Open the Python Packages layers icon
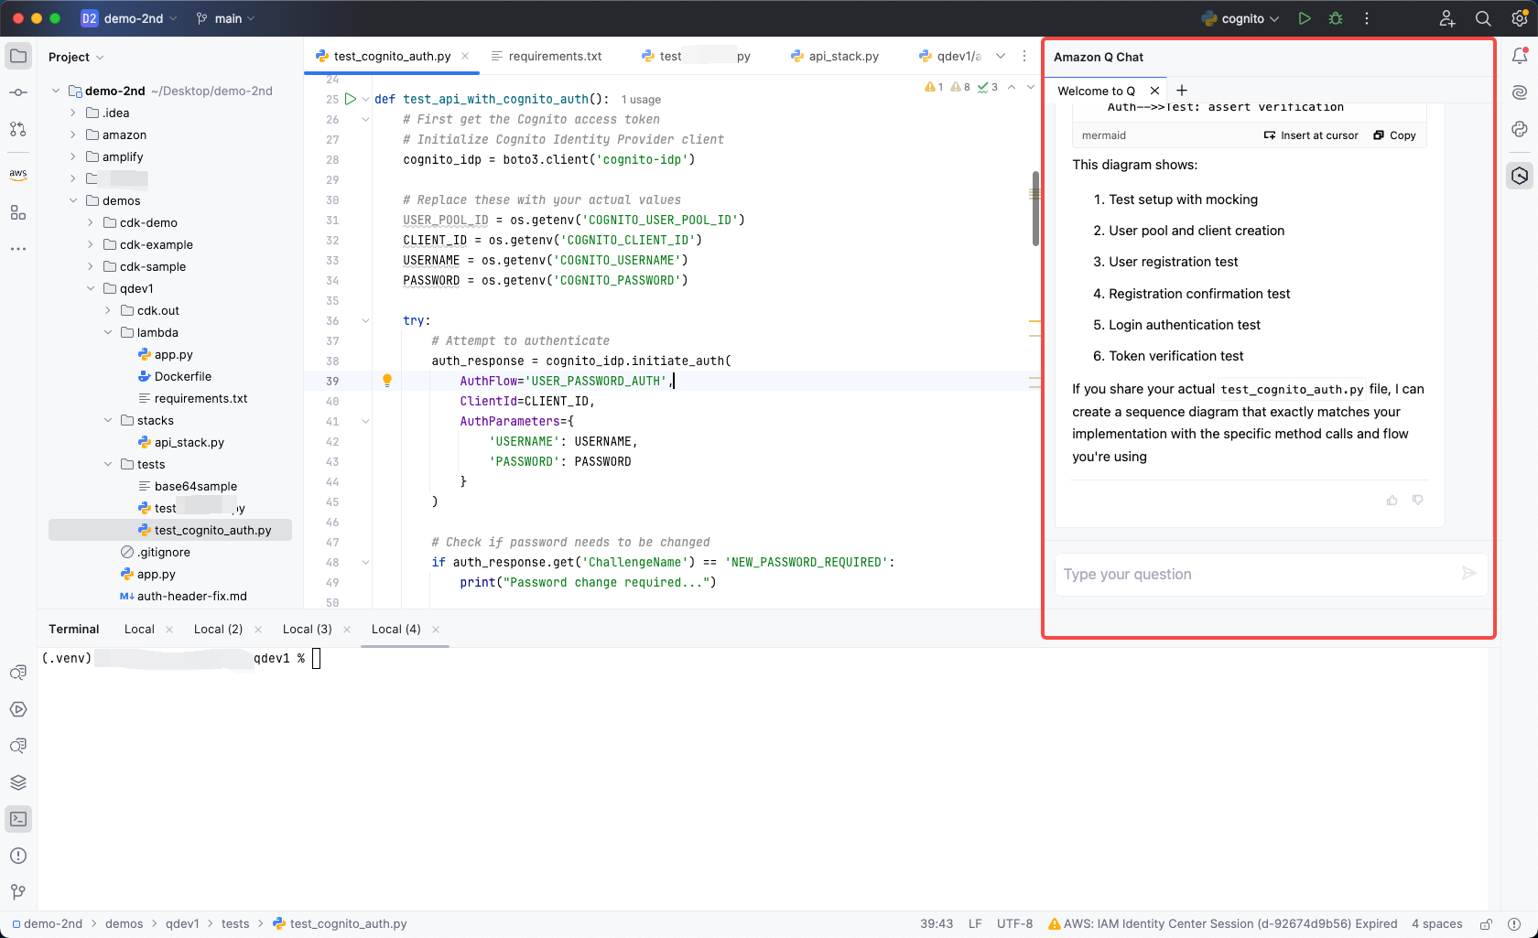Screen dimensions: 1538x938 click(18, 782)
